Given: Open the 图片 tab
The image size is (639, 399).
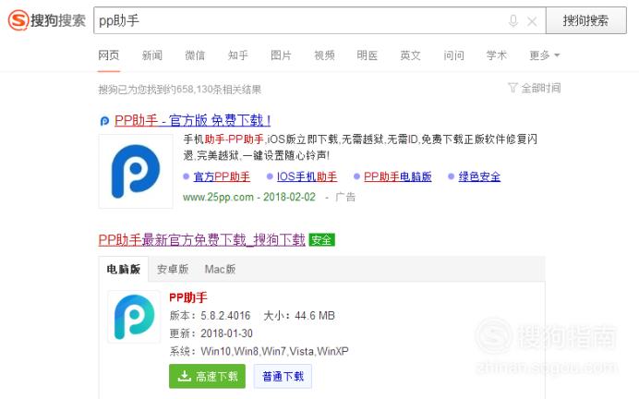Looking at the screenshot, I should coord(282,55).
